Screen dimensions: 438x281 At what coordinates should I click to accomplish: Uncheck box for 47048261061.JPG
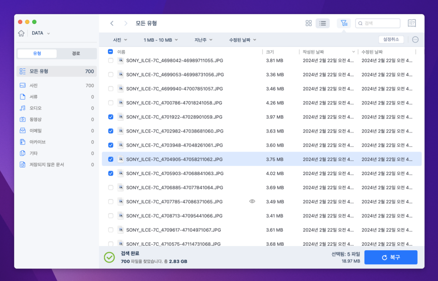coord(111,145)
